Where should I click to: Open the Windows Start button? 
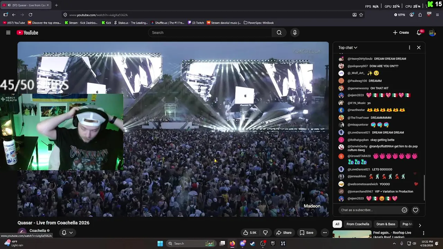(x=160, y=243)
